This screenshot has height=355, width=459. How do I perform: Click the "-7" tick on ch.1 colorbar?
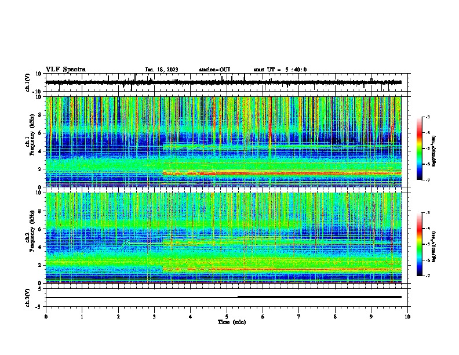428,180
